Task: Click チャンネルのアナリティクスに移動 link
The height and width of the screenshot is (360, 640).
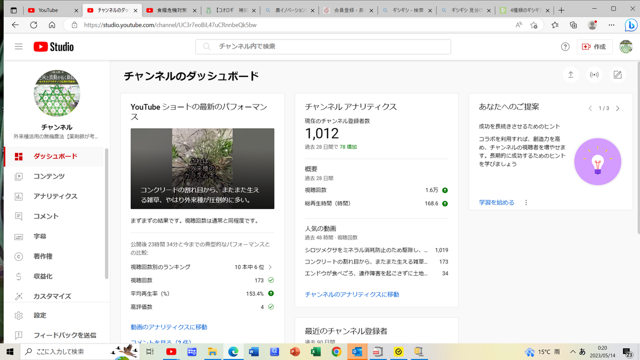Action: pos(351,294)
